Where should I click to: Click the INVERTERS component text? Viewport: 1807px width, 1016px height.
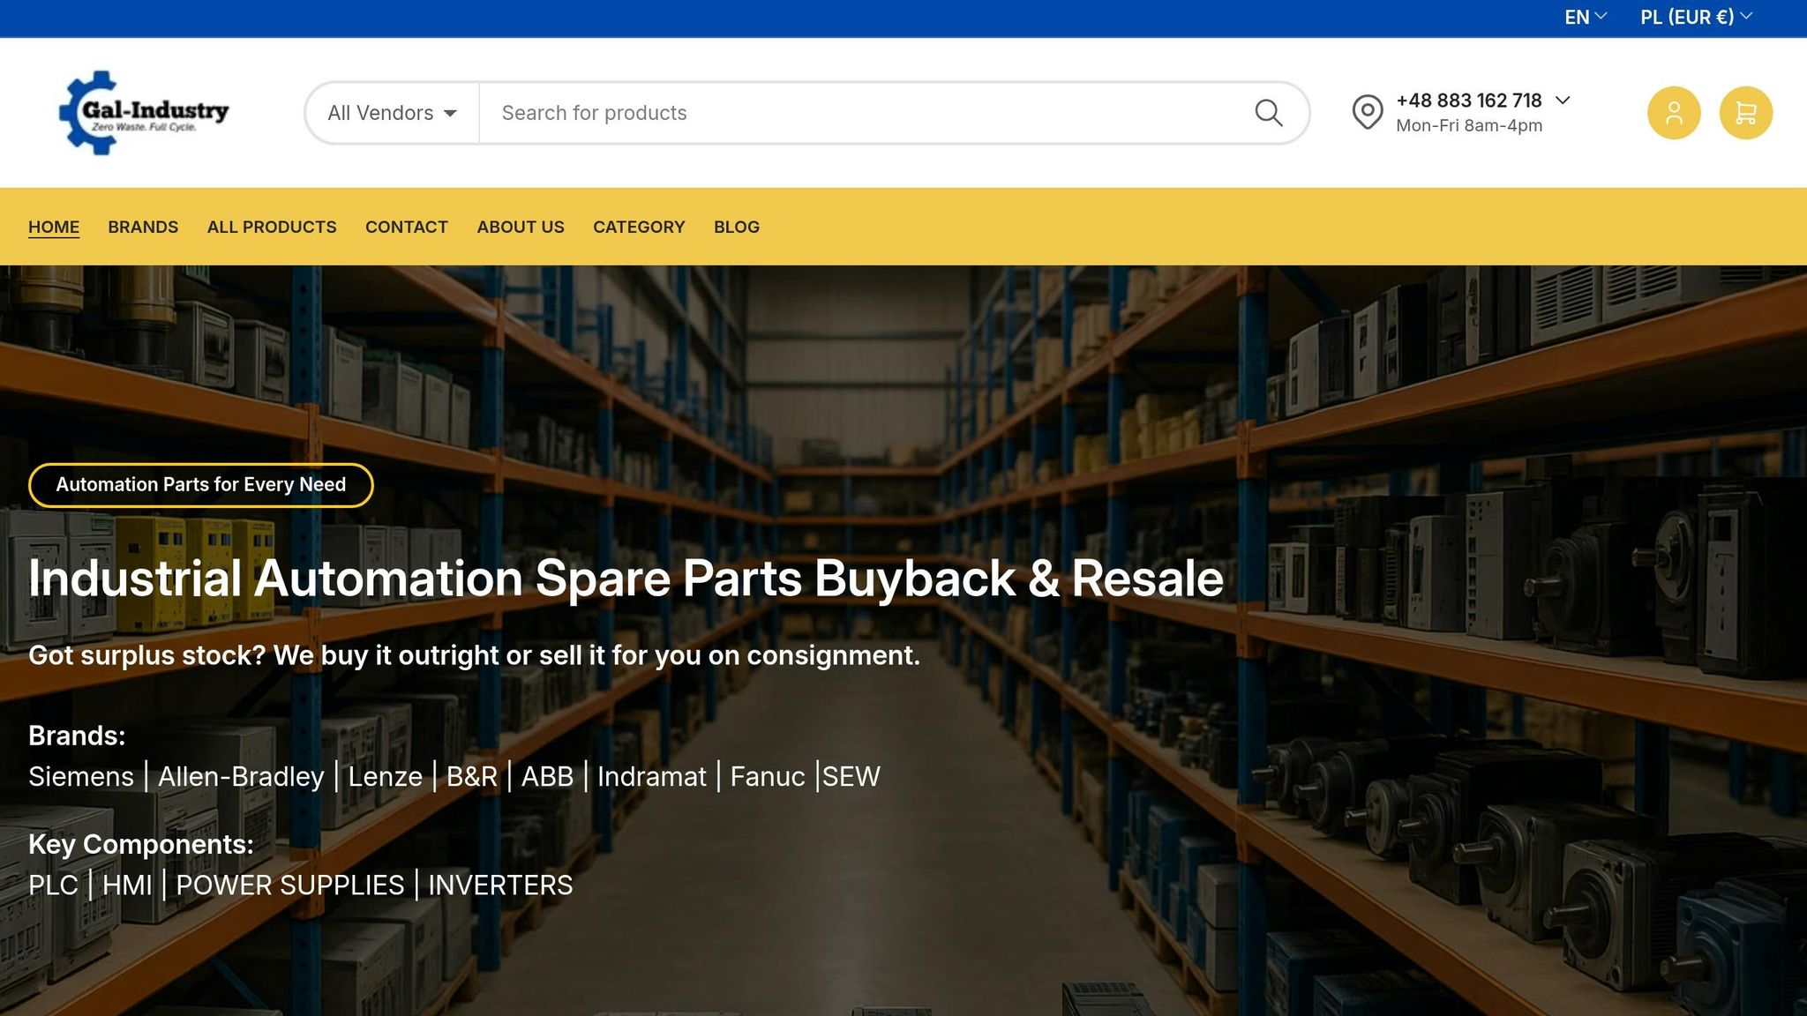click(500, 885)
